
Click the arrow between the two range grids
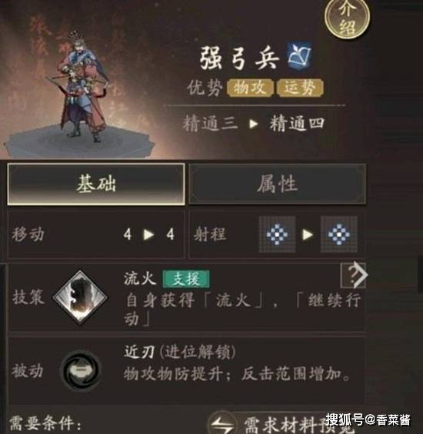[x=308, y=235]
